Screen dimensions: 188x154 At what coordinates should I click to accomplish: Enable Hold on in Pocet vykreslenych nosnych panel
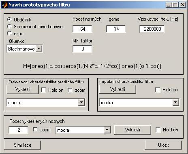pos(158,130)
